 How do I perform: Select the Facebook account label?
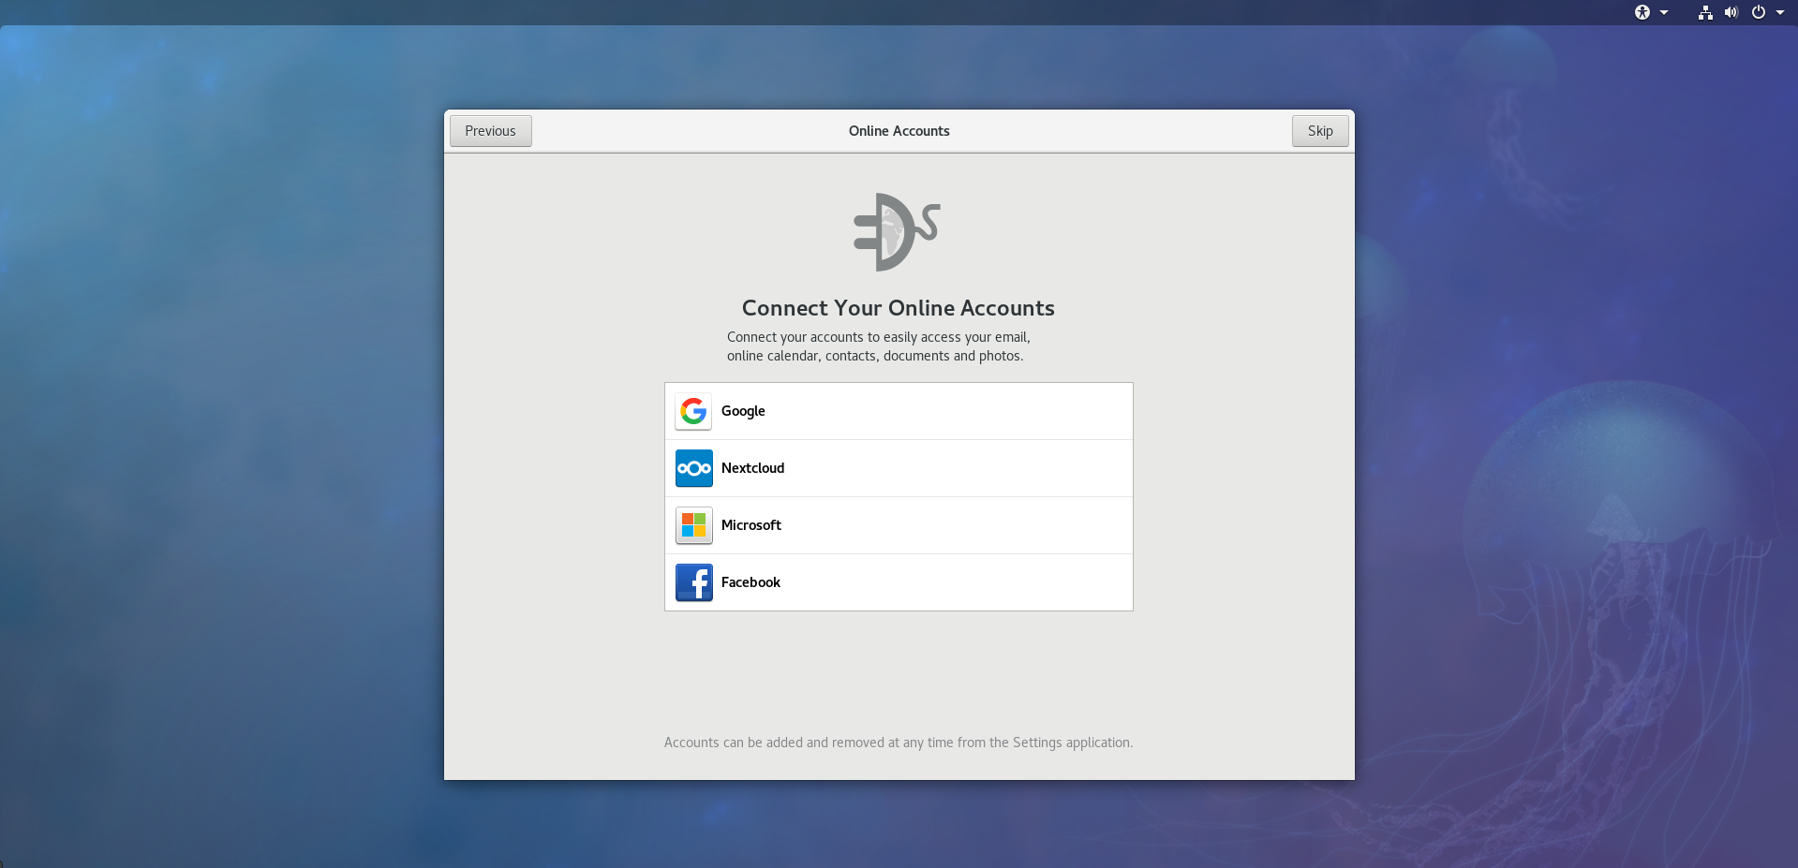pos(750,582)
